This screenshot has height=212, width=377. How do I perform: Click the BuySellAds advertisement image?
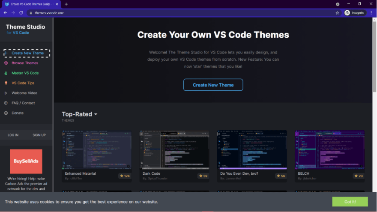click(x=26, y=161)
